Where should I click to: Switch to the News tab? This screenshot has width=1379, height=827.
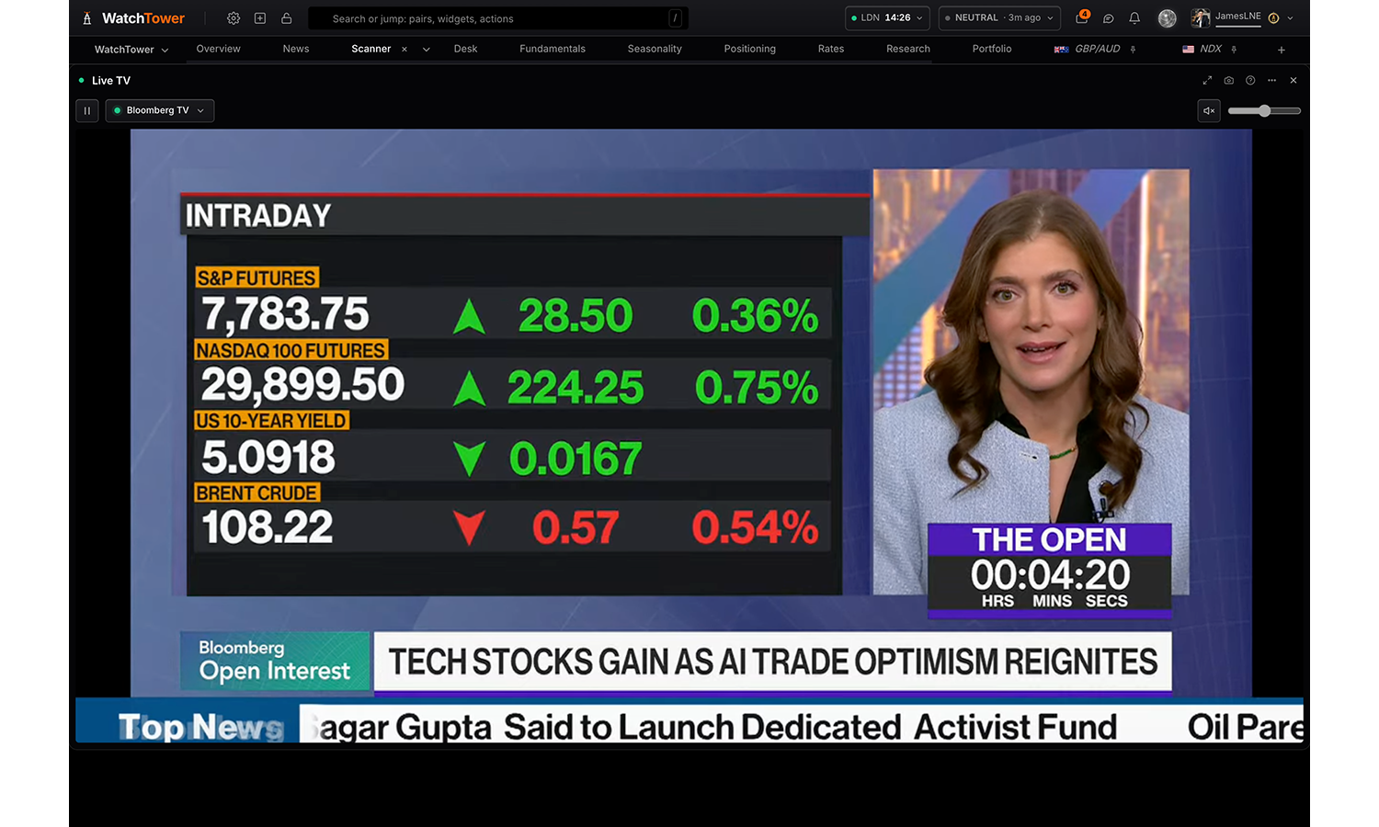click(x=296, y=49)
